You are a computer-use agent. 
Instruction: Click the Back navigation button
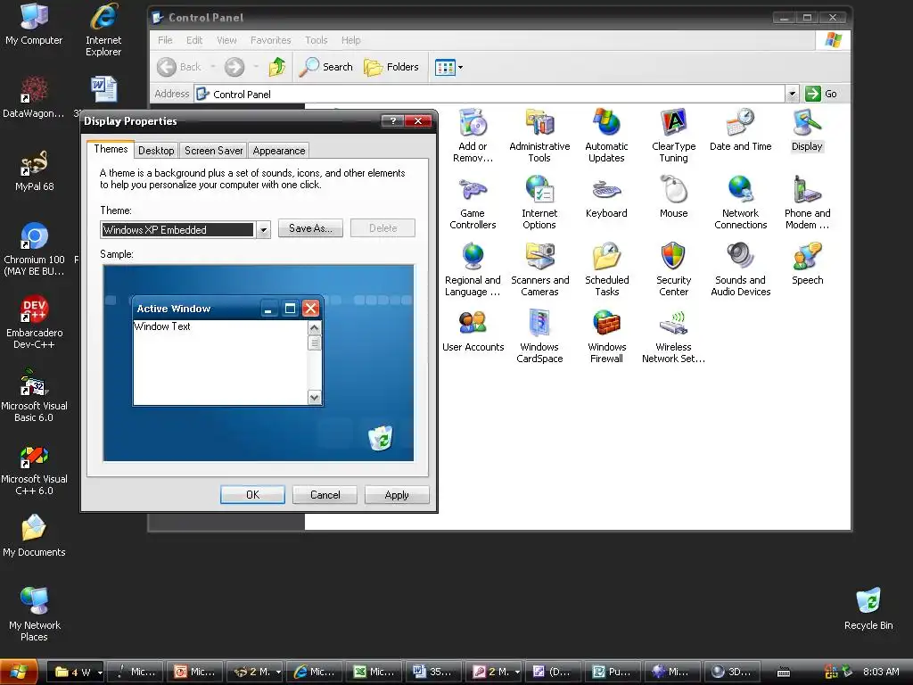tap(179, 67)
